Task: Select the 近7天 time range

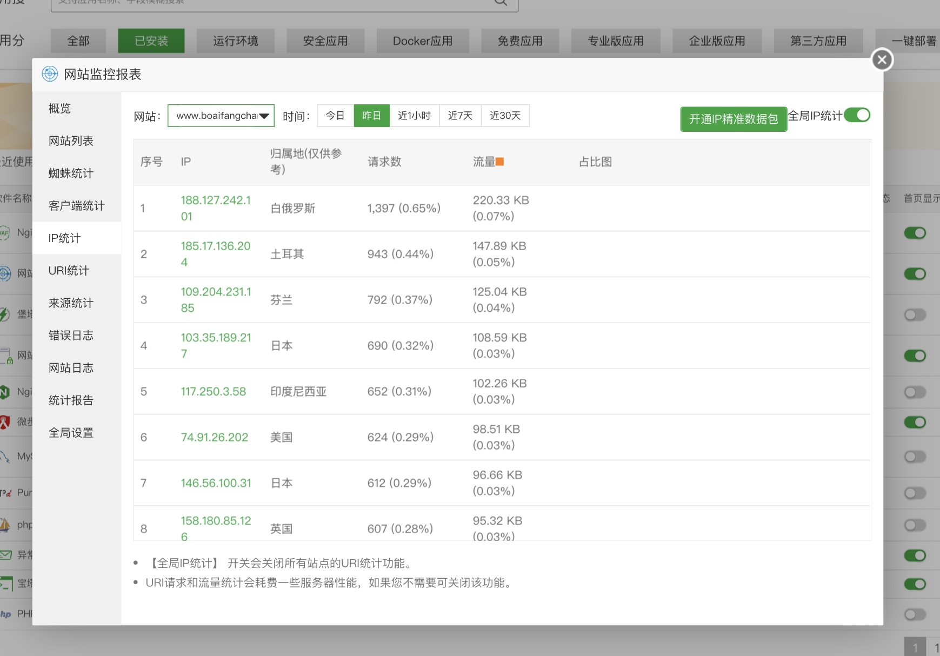Action: (x=460, y=116)
